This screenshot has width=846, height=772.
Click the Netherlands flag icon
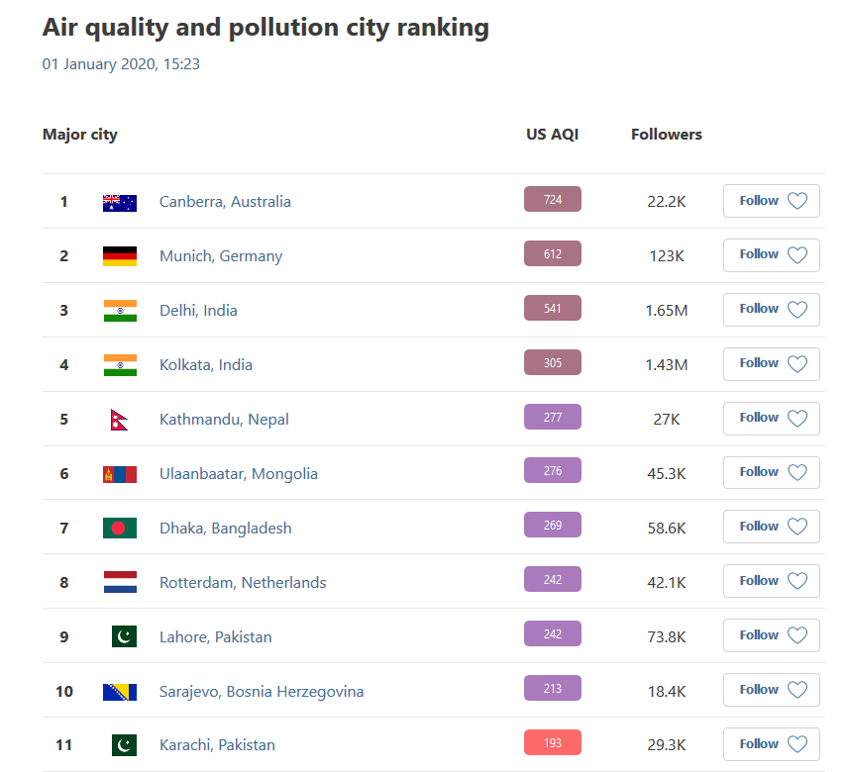[x=120, y=583]
